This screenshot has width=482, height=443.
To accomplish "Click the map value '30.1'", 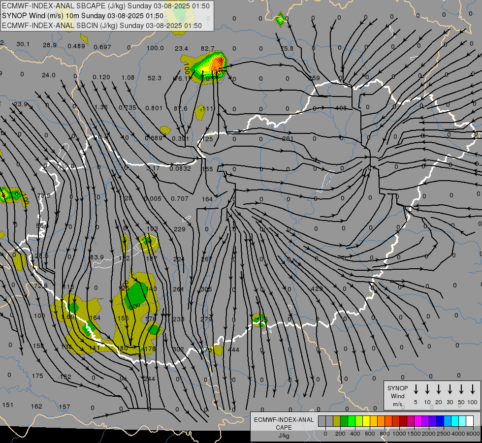I will tap(23, 44).
